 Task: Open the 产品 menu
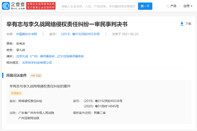pyautogui.click(x=173, y=6)
